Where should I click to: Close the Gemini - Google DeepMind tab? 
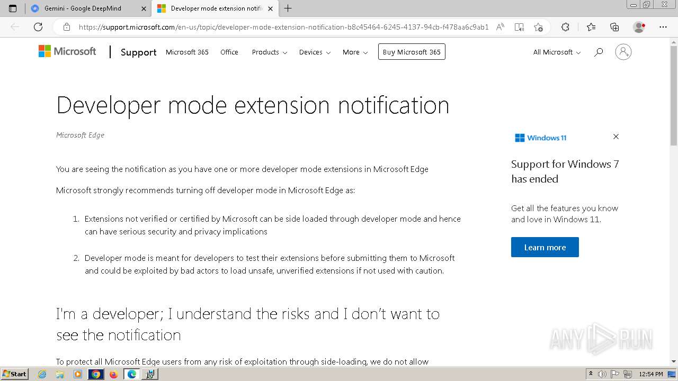point(144,8)
